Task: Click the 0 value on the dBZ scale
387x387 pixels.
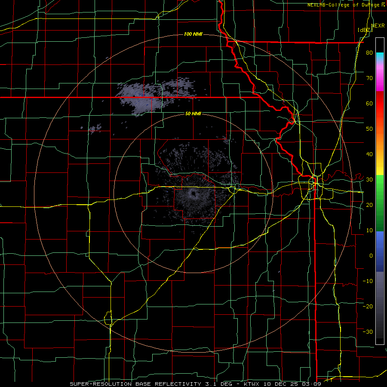Action: [371, 256]
